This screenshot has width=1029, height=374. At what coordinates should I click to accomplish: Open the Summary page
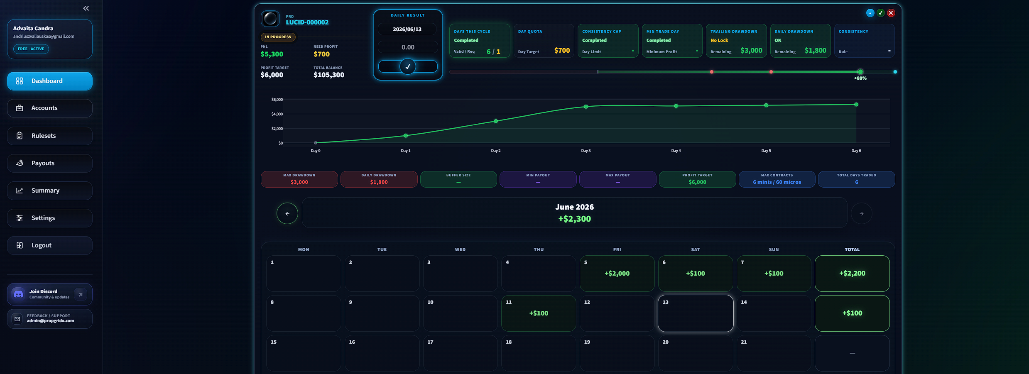coord(50,191)
